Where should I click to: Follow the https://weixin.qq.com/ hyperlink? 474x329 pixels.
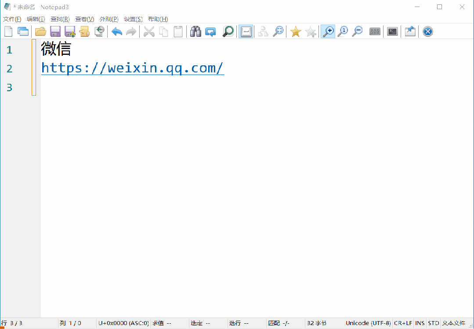(133, 68)
